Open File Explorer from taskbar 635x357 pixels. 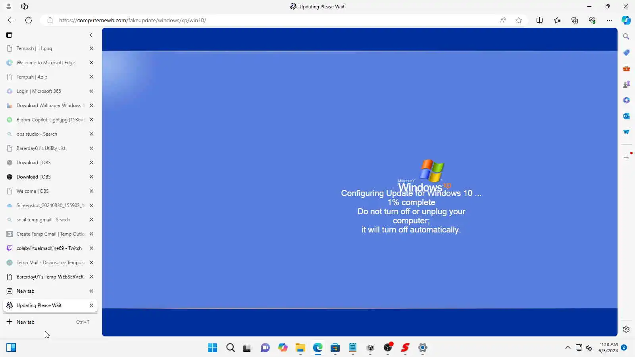(x=300, y=348)
